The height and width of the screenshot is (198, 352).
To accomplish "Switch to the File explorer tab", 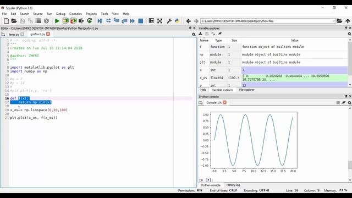I will tap(246, 90).
